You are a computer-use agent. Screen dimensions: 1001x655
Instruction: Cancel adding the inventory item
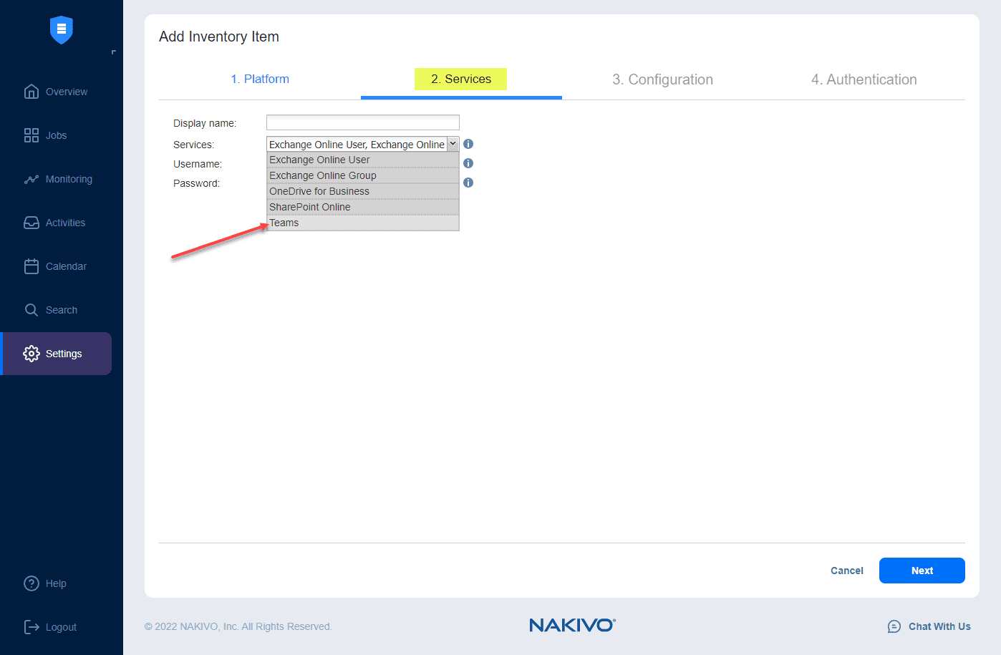click(846, 571)
